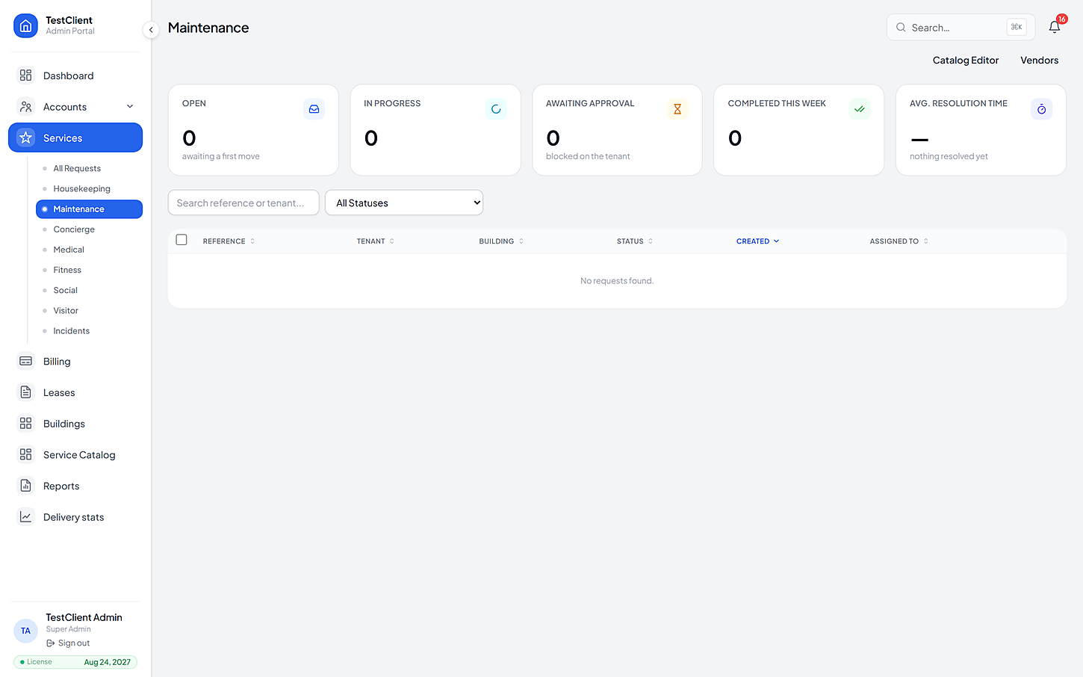The height and width of the screenshot is (677, 1083).
Task: Sort by Reference column
Action: pos(229,241)
